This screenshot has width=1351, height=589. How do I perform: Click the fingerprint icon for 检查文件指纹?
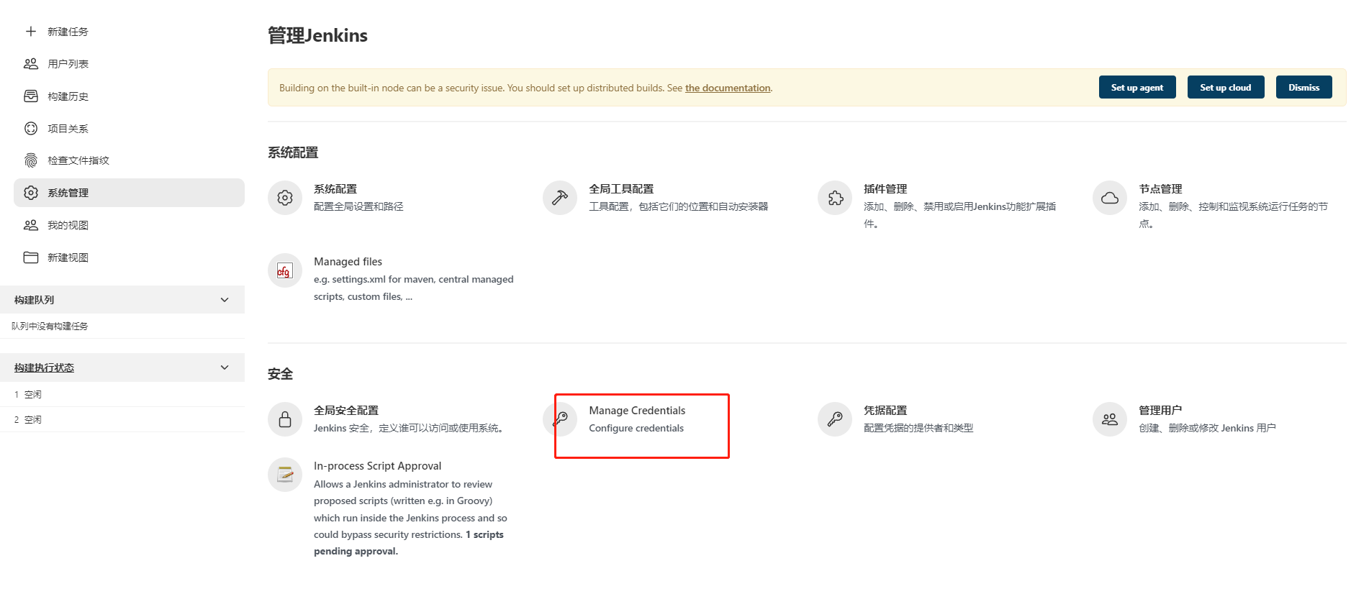[31, 160]
